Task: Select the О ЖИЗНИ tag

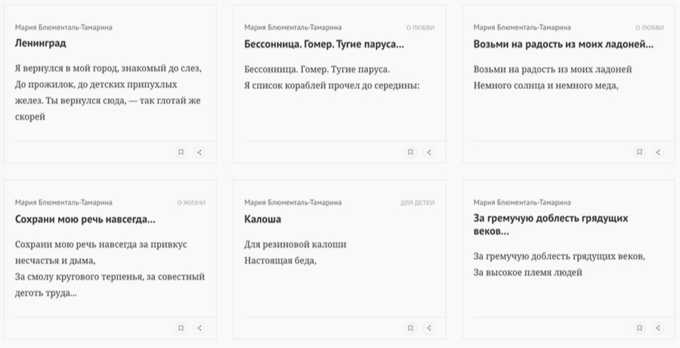Action: [x=191, y=202]
